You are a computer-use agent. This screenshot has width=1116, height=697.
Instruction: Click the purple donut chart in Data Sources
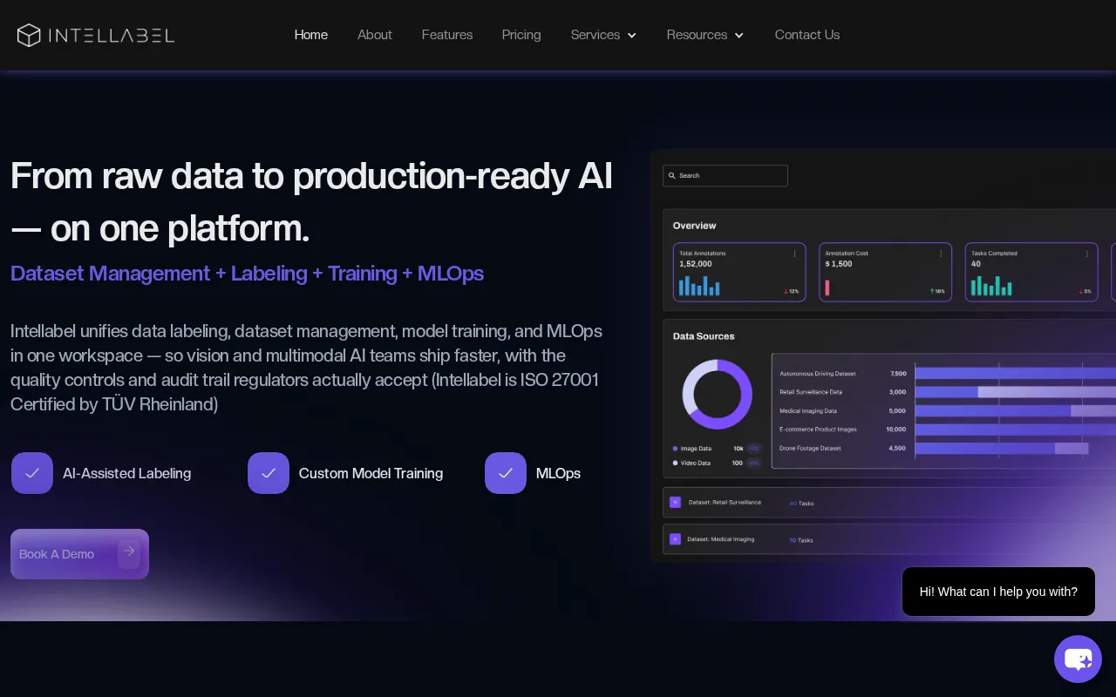pos(717,395)
